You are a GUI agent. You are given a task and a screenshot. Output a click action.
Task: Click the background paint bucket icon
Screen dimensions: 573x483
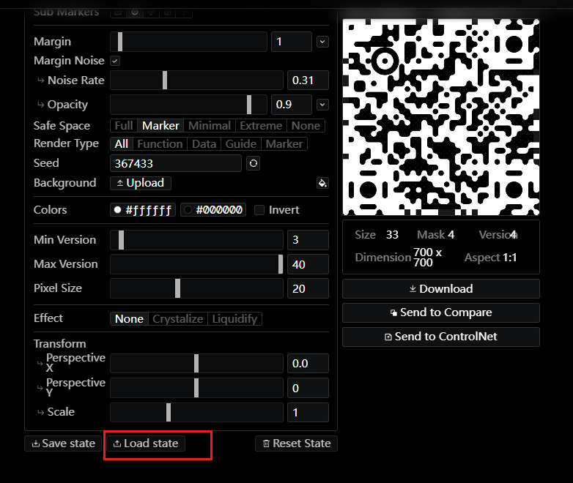click(322, 183)
